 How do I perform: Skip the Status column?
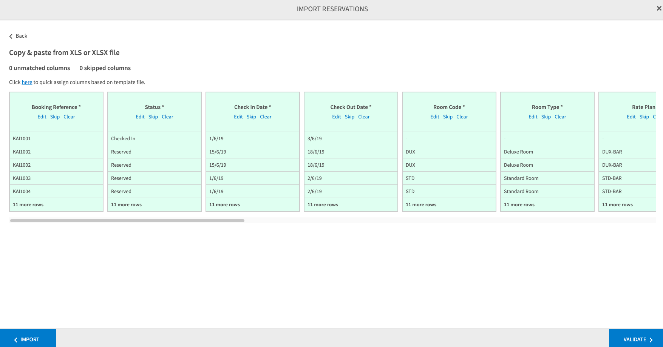point(153,117)
